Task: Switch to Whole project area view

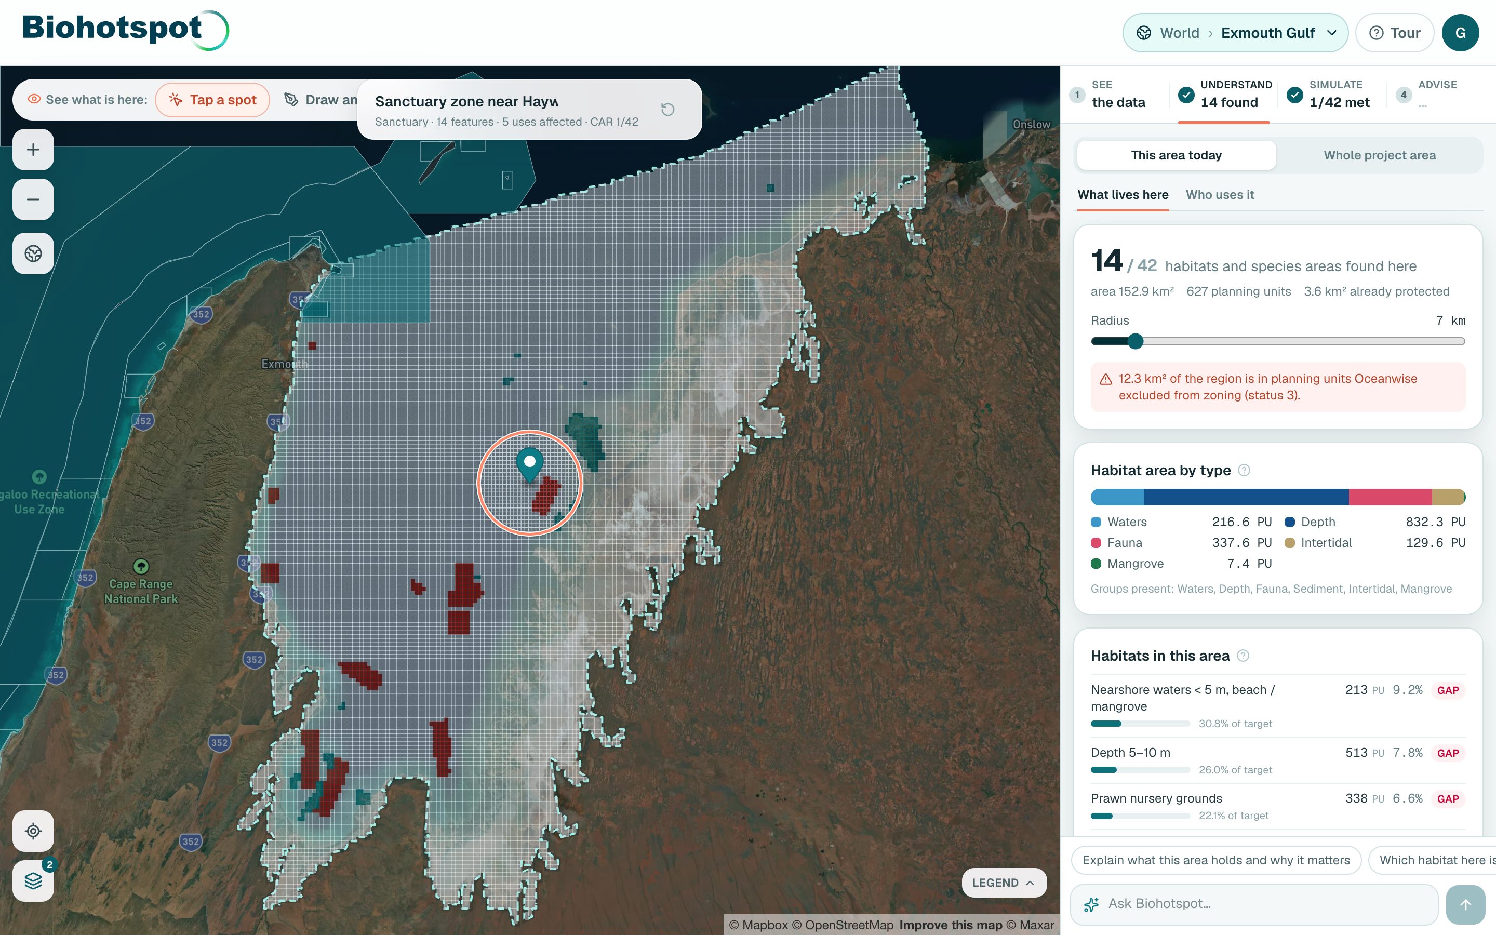Action: [x=1379, y=155]
